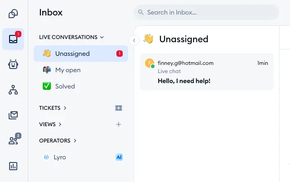Open the chatbots robot sidebar icon
The width and height of the screenshot is (290, 182).
[13, 64]
